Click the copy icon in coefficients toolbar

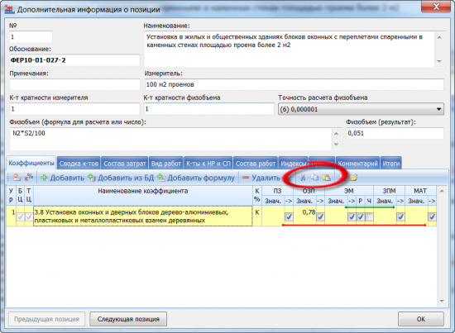point(314,178)
